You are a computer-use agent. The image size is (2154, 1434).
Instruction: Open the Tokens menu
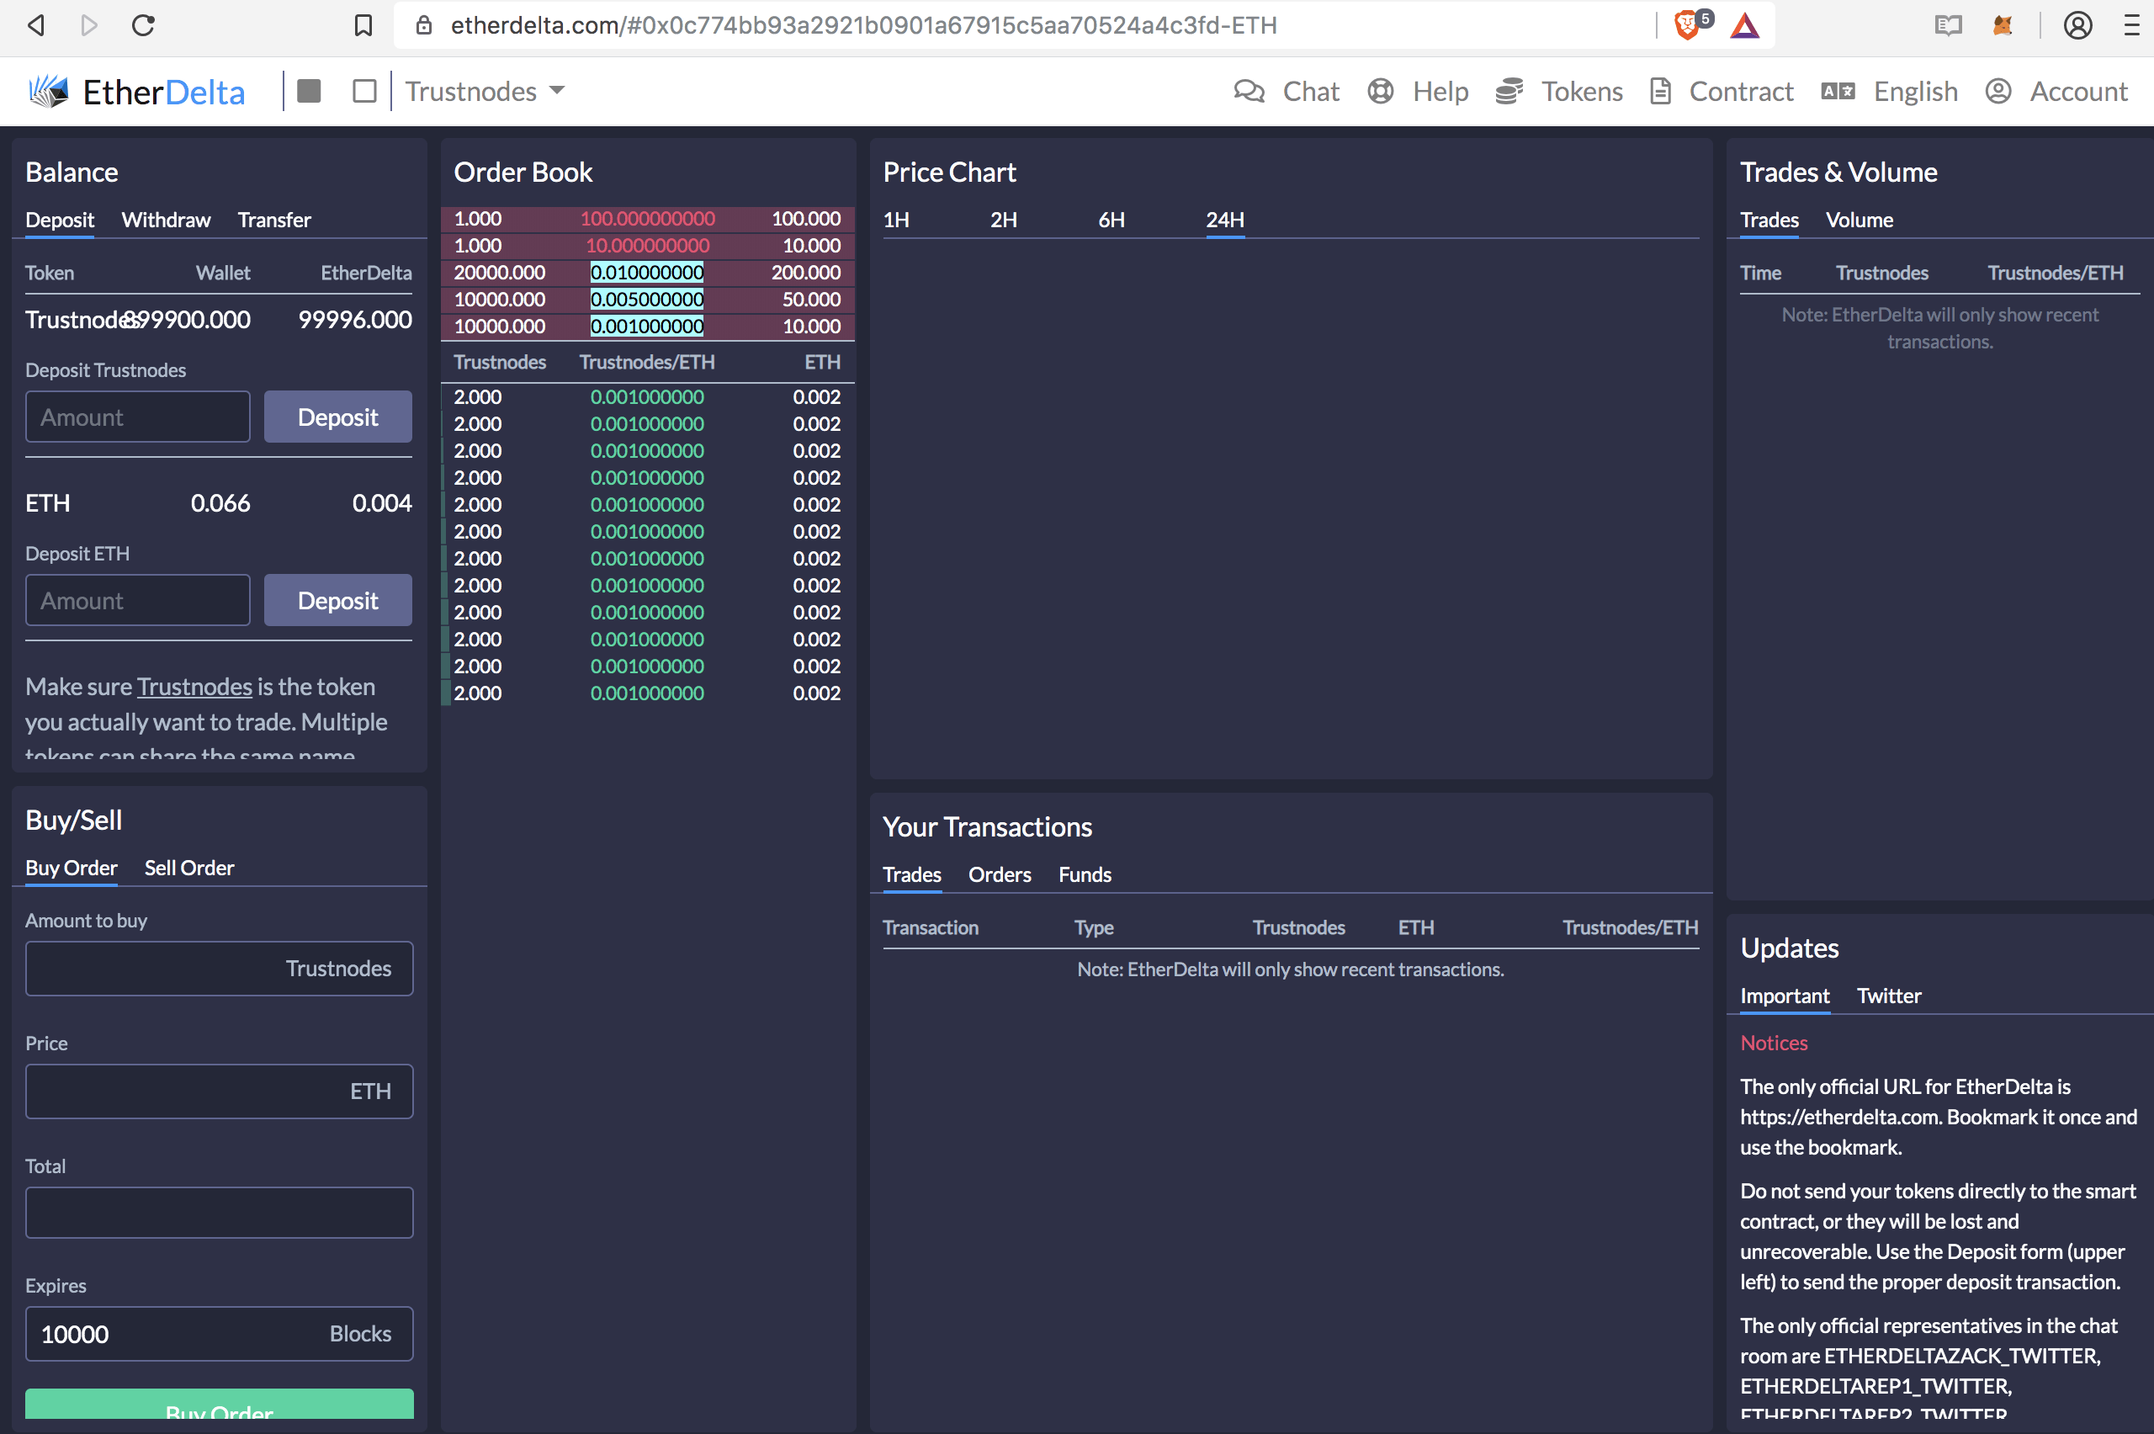1559,91
